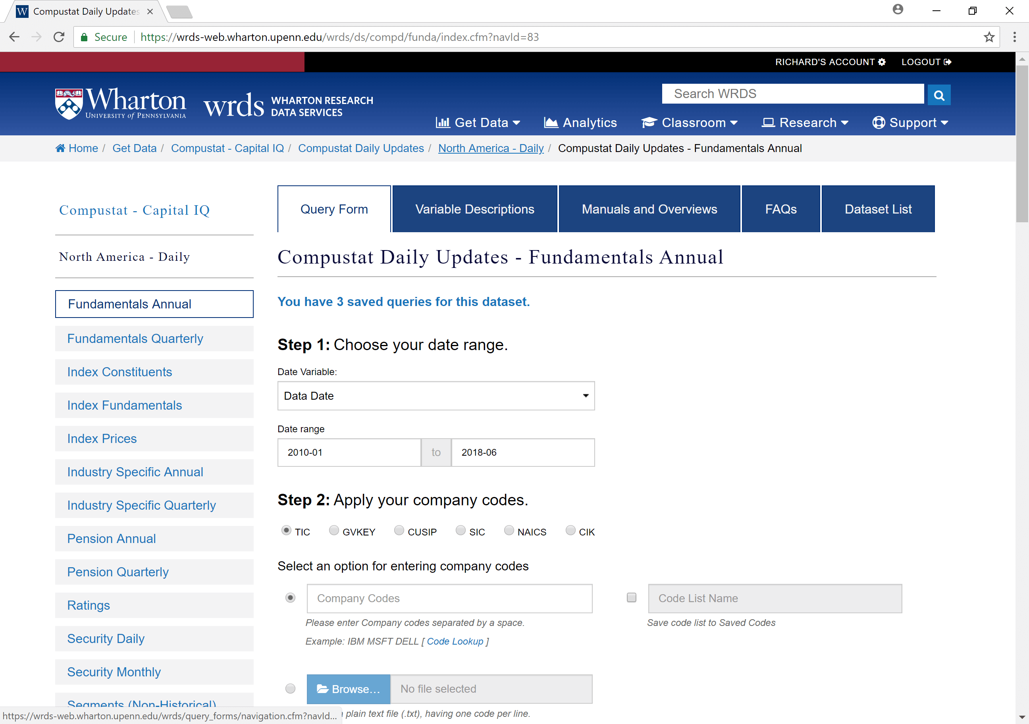Select the CUSIP company code option
Screen dimensions: 1029x724
[x=399, y=530]
